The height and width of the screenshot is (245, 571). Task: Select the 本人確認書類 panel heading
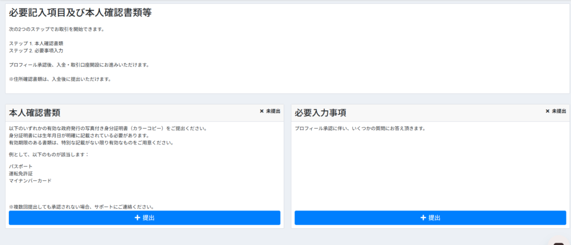(x=35, y=112)
